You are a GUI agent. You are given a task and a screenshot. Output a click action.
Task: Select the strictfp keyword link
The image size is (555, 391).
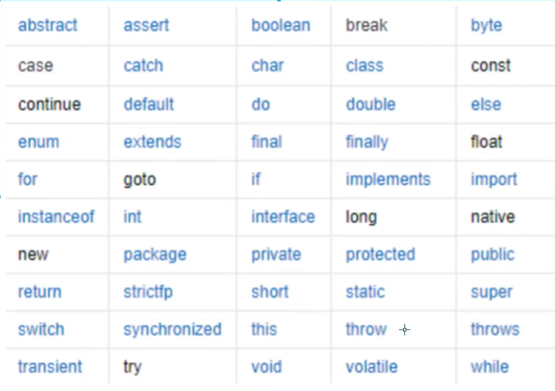pos(148,293)
